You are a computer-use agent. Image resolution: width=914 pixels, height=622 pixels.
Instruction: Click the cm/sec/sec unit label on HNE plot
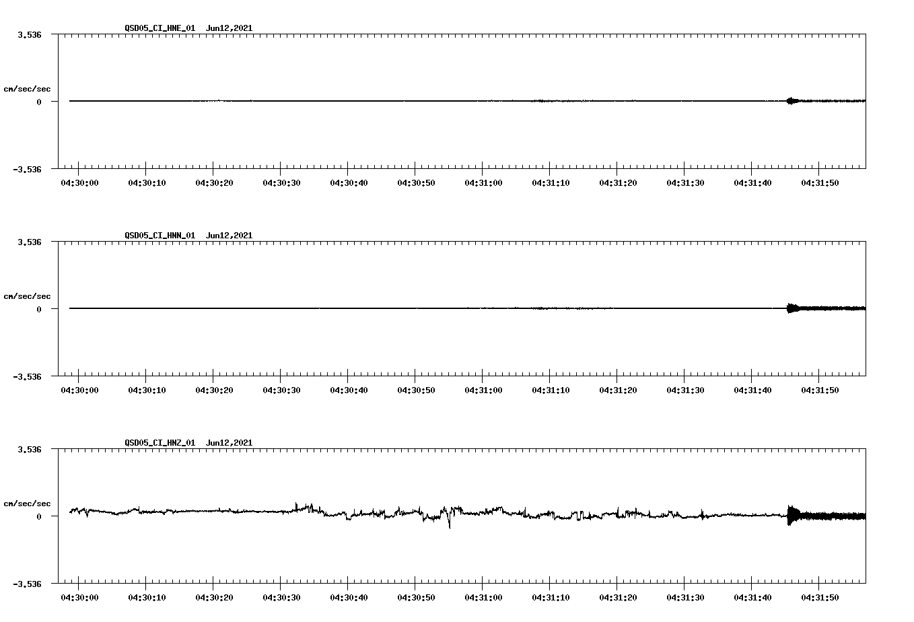(27, 89)
